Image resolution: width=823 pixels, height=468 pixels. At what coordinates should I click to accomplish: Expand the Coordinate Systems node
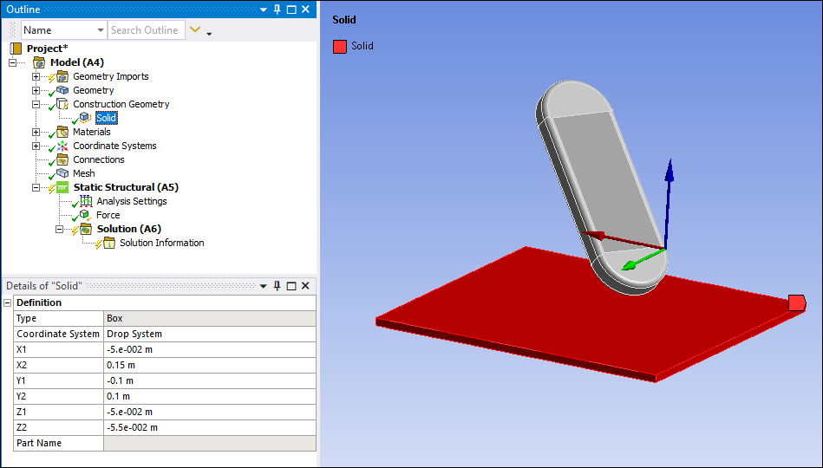click(x=36, y=146)
